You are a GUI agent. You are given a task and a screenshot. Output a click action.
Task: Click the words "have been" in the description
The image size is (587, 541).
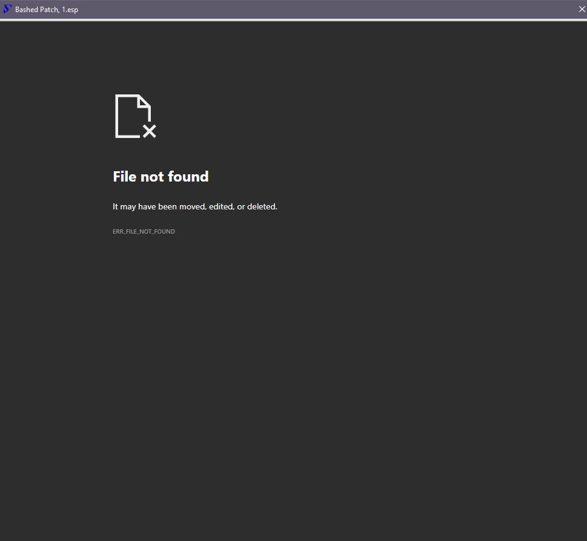pos(158,207)
